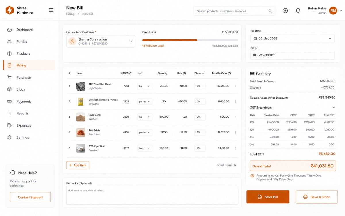Click the Shree Hardware lightning logo
The image size is (345, 216).
9,10
